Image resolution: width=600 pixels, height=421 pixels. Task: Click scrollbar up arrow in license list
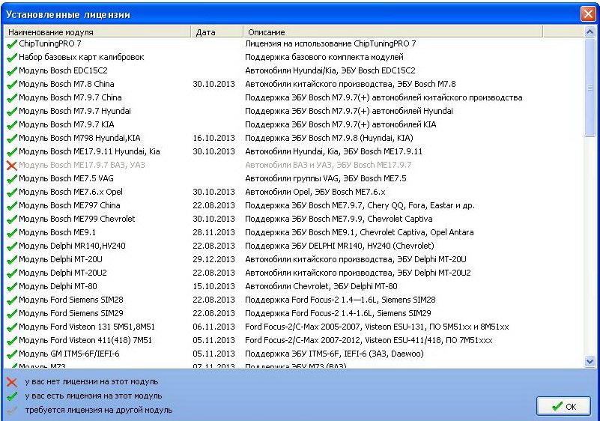590,32
